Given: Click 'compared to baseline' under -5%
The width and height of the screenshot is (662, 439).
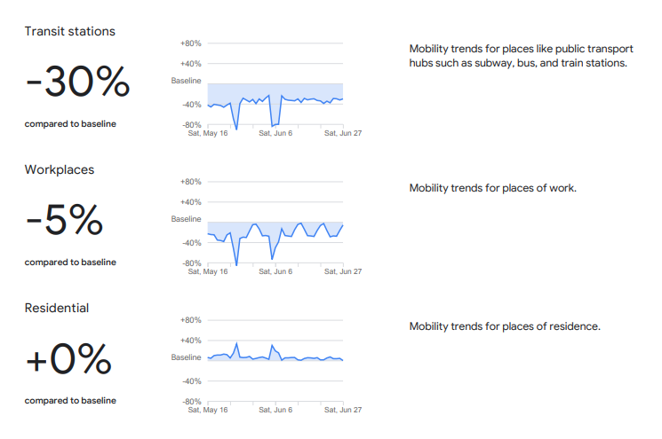Looking at the screenshot, I should tap(70, 263).
